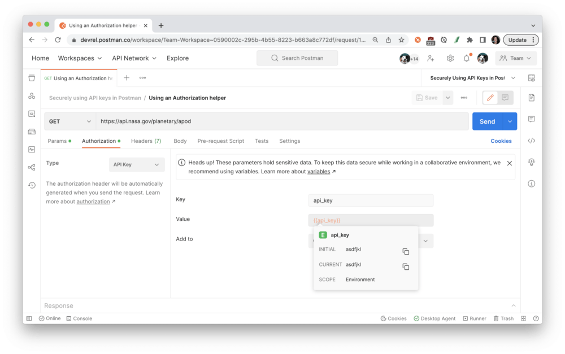This screenshot has height=354, width=565.
Task: Switch to the Tests tab
Action: pyautogui.click(x=262, y=141)
